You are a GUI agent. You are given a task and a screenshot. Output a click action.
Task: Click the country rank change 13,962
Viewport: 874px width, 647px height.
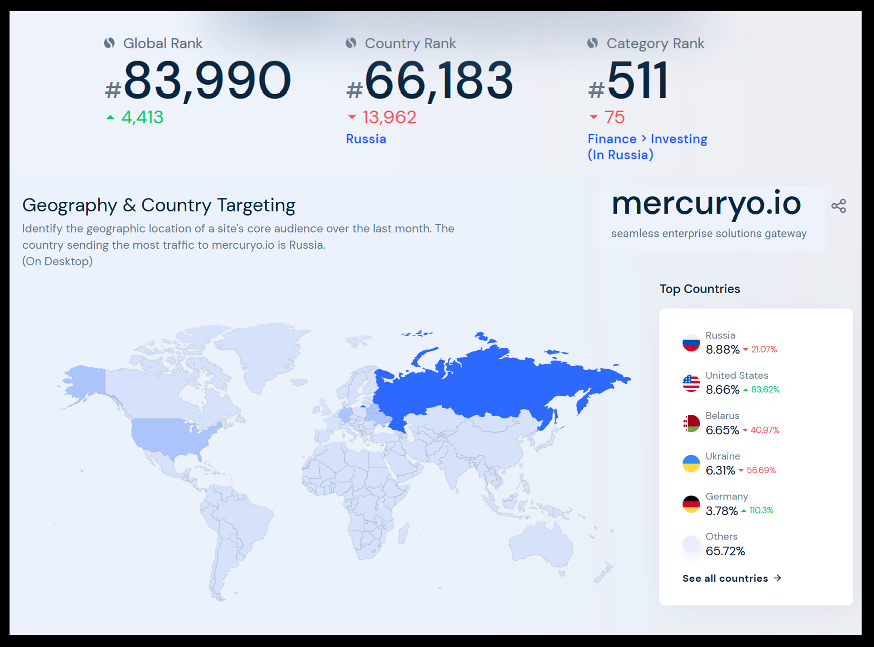pos(390,117)
